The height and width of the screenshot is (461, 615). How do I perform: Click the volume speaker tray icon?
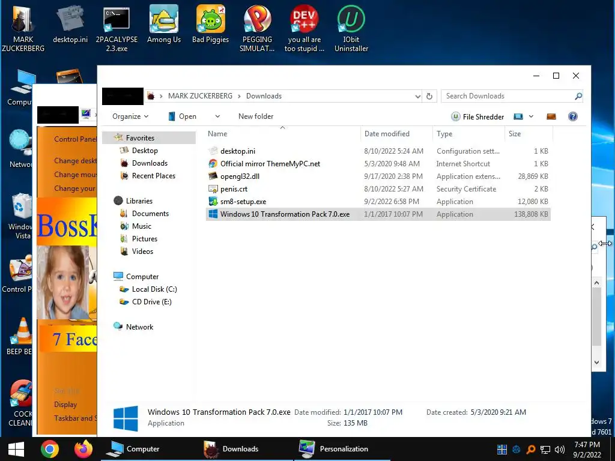coord(560,449)
